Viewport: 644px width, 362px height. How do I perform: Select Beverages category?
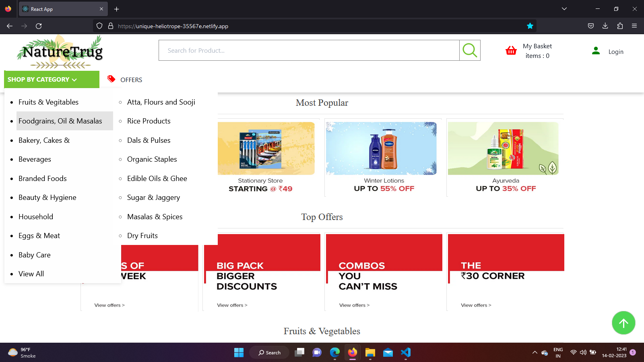pos(35,159)
